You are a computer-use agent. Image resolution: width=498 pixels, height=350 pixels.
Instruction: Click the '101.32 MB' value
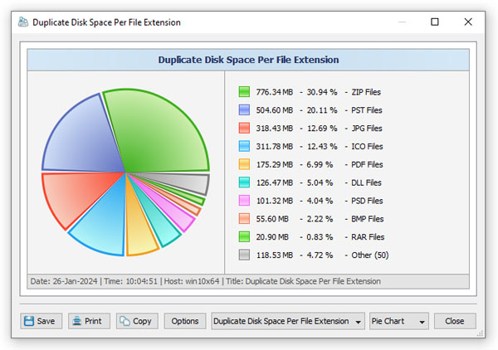tap(275, 201)
